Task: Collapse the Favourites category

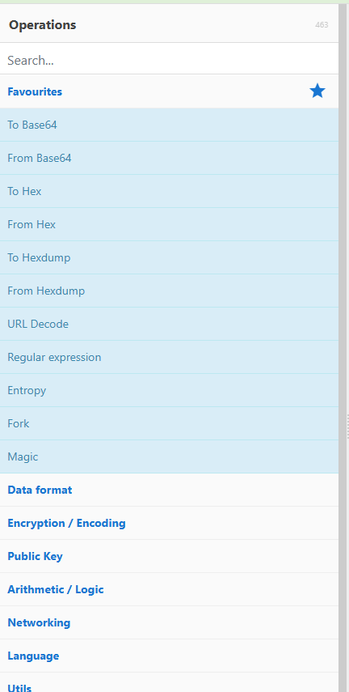Action: (x=169, y=91)
